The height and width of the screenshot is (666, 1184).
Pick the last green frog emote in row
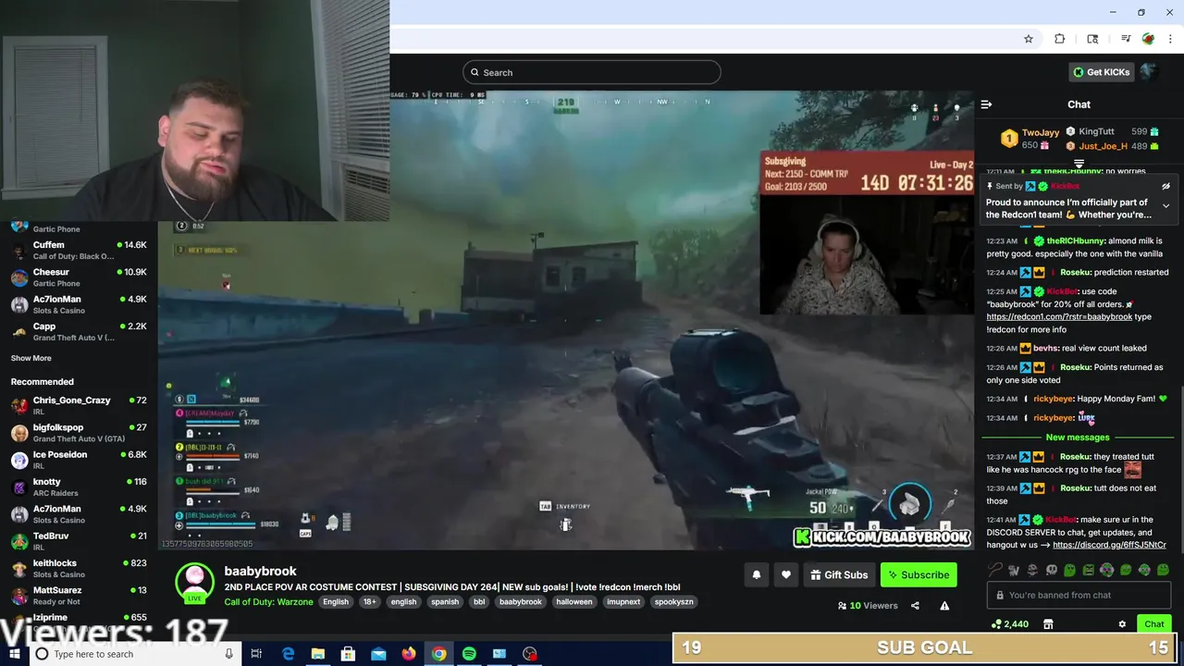pyautogui.click(x=1163, y=571)
